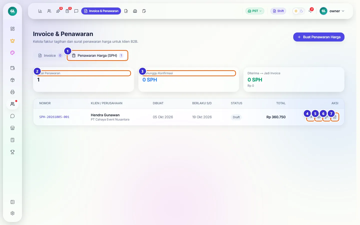Click the Buat Penawaran Harga button
The image size is (360, 225).
tap(319, 37)
